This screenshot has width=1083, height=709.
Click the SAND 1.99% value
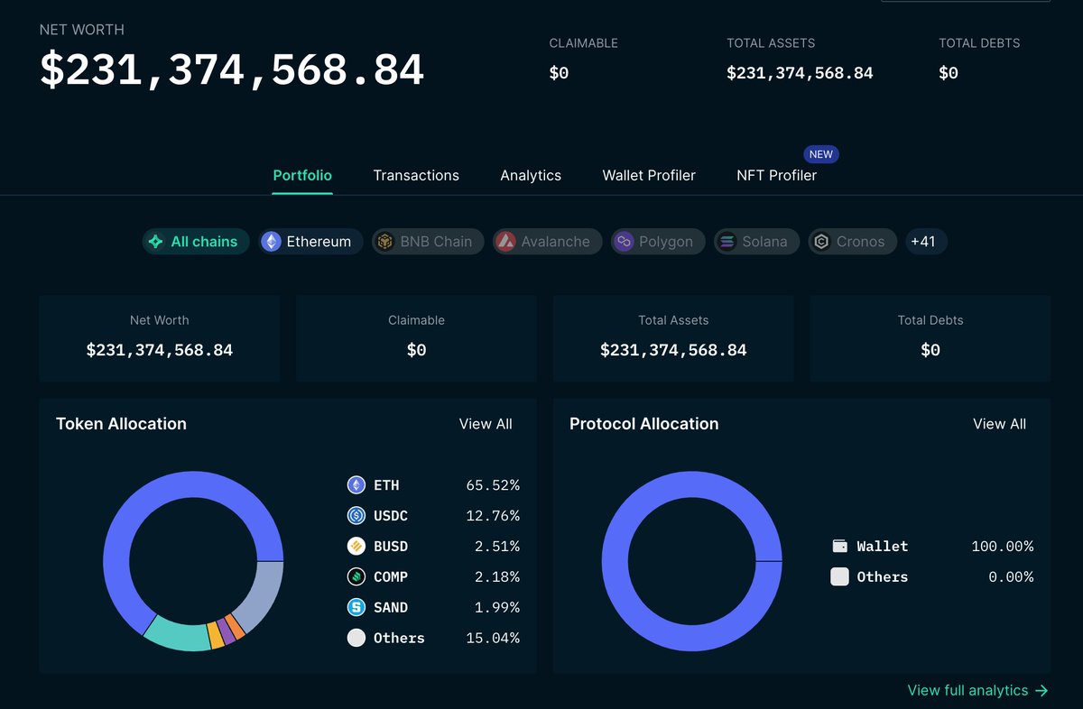(x=497, y=608)
